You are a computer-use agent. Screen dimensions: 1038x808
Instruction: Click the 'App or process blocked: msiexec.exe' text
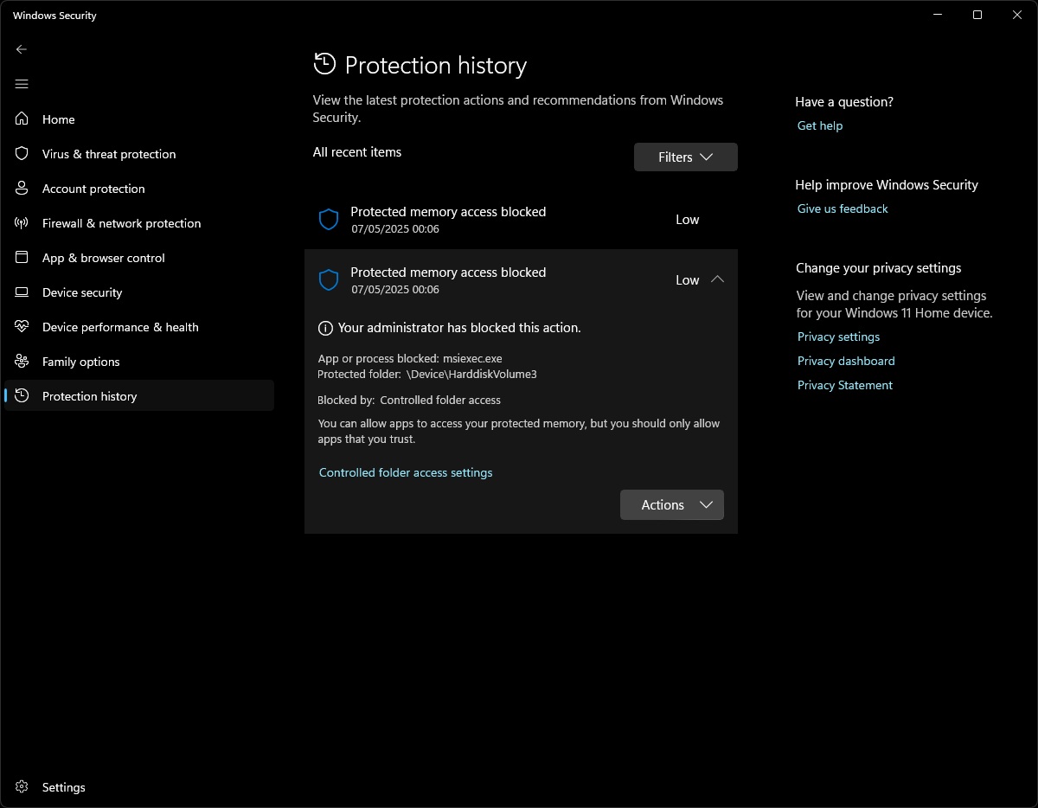pyautogui.click(x=410, y=358)
